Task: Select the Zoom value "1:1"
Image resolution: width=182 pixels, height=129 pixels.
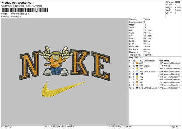Action: [176, 13]
